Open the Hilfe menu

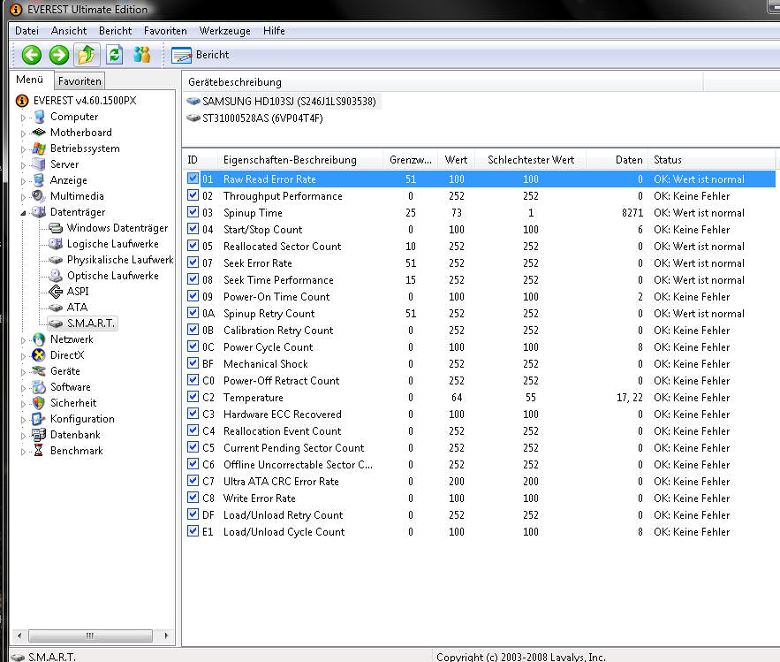(x=274, y=31)
